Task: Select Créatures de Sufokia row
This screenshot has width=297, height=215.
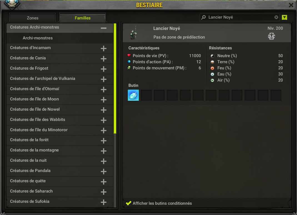Action: click(x=60, y=202)
